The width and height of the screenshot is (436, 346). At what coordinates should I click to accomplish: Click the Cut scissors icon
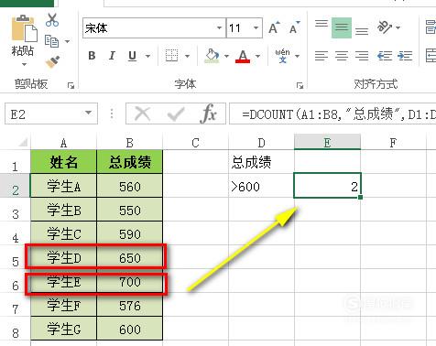(52, 20)
